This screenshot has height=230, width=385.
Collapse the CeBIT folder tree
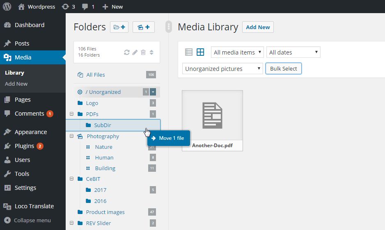(71, 179)
